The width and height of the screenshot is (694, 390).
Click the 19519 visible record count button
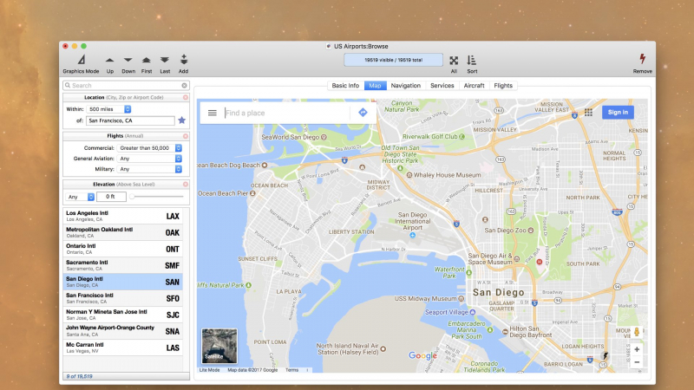pos(394,60)
